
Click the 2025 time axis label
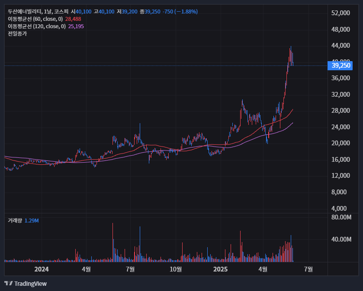pyautogui.click(x=220, y=269)
